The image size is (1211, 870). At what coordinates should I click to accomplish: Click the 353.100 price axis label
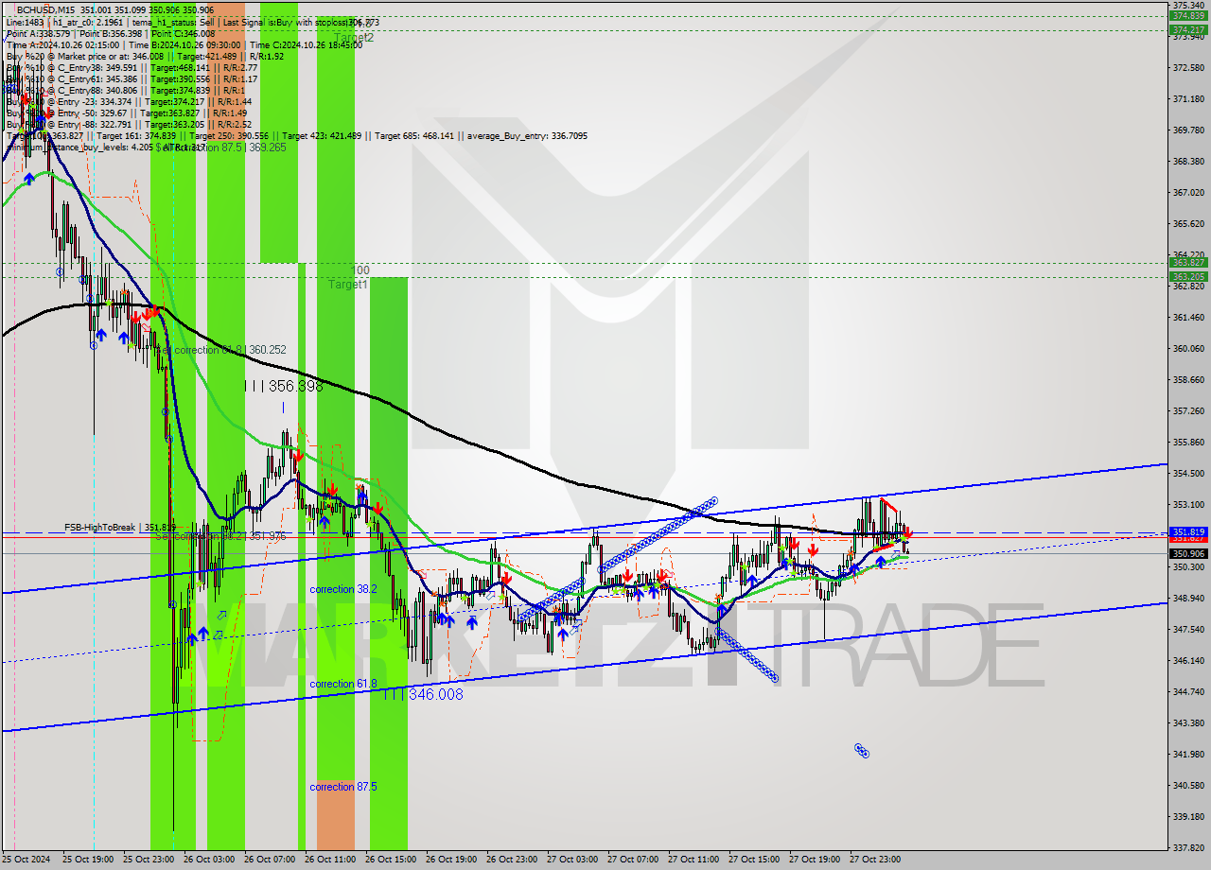(1188, 504)
